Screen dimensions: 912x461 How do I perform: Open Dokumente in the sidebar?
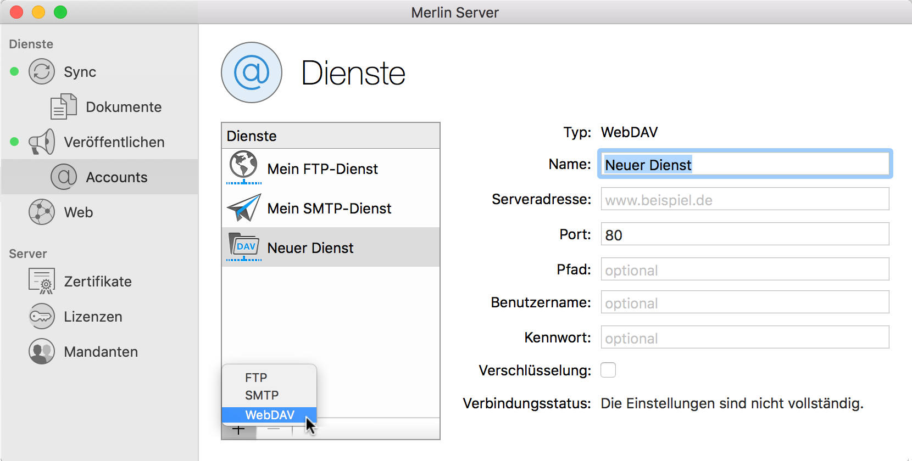(x=100, y=107)
